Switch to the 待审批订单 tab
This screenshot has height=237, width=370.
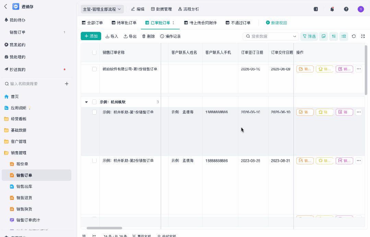coord(124,23)
